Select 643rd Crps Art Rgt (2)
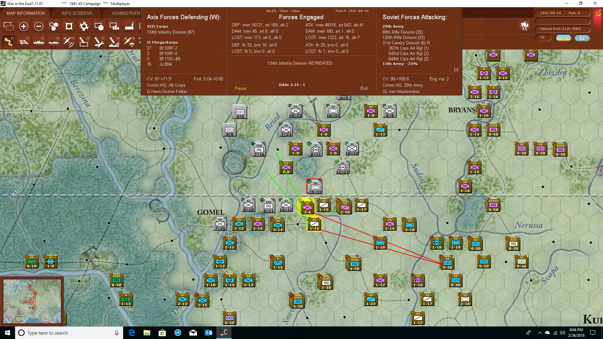This screenshot has height=339, width=603. point(409,53)
